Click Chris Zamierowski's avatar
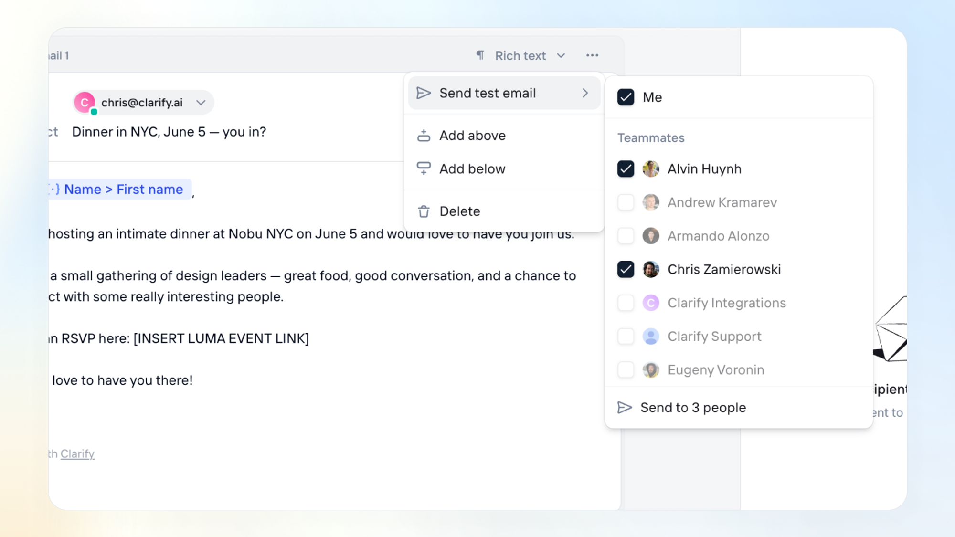Image resolution: width=955 pixels, height=537 pixels. click(x=651, y=269)
